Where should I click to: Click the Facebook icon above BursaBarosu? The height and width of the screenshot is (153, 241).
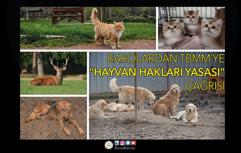pyautogui.click(x=117, y=143)
